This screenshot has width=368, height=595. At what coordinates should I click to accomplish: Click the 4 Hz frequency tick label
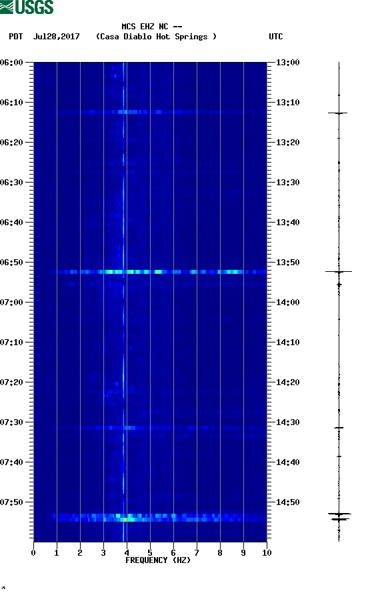coord(127,552)
